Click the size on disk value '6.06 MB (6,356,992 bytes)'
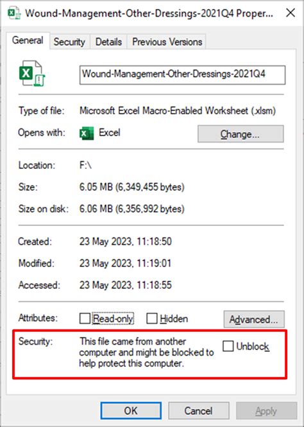The height and width of the screenshot is (427, 304). click(x=132, y=209)
